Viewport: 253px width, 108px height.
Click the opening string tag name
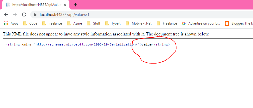[13, 44]
